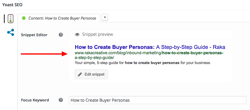Click the pencil icon in Edit snippet
This screenshot has height=110, width=250.
(x=80, y=74)
